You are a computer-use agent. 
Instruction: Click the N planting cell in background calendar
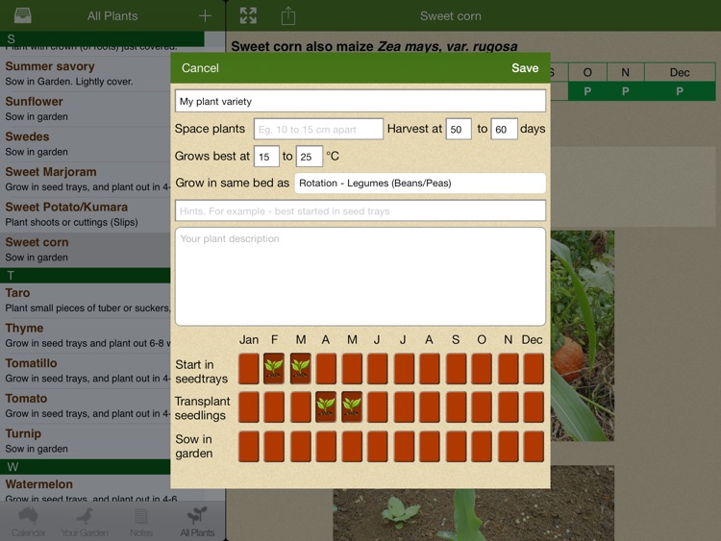click(626, 91)
